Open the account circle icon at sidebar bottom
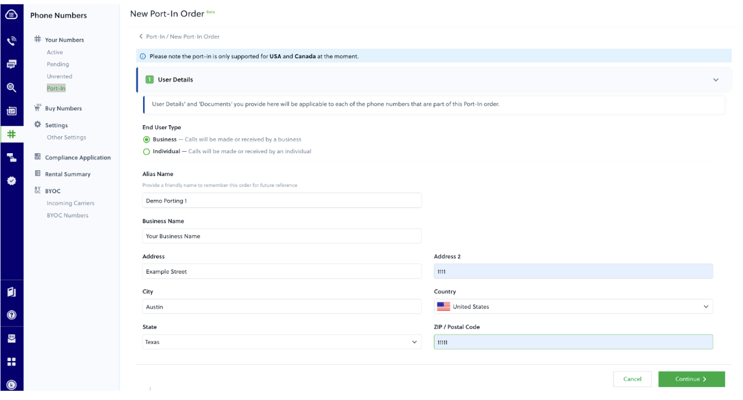Viewport: 743px width, 400px height. 11,385
